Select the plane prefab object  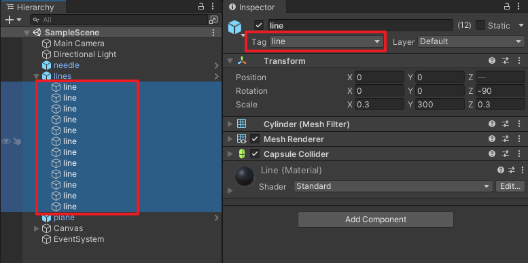click(x=64, y=217)
